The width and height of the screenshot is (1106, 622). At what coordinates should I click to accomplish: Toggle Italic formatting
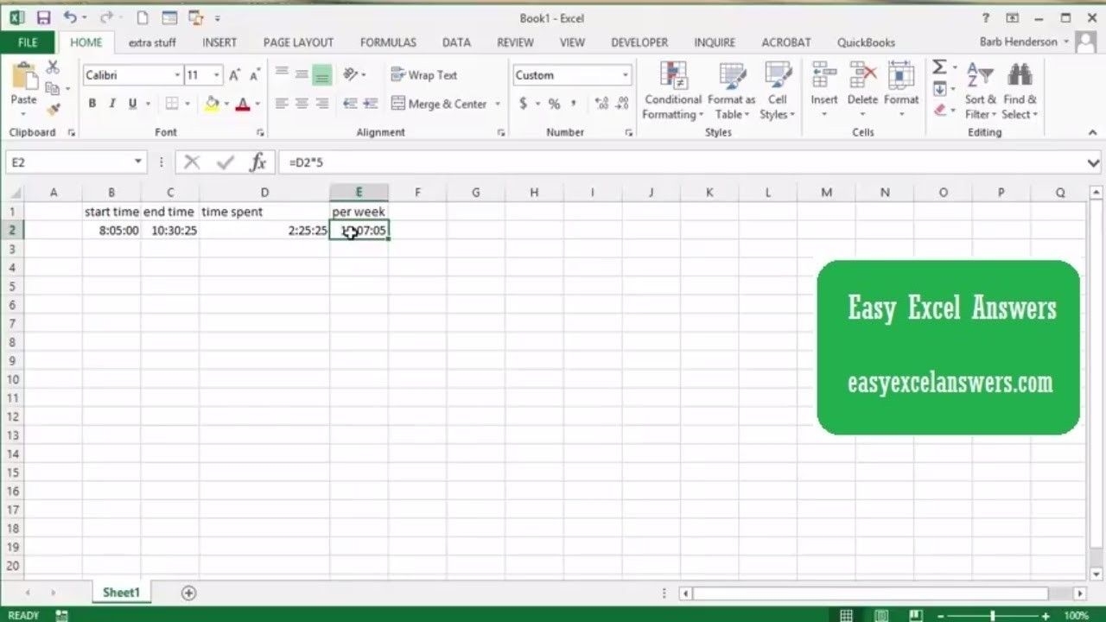pos(112,104)
